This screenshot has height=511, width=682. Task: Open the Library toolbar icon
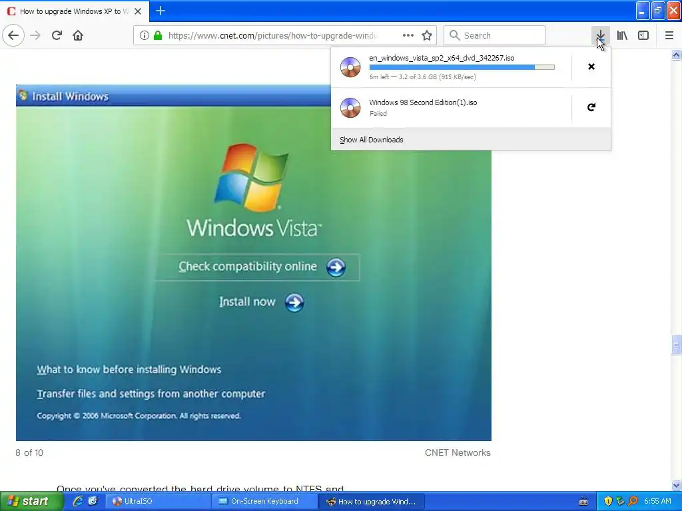pyautogui.click(x=622, y=35)
